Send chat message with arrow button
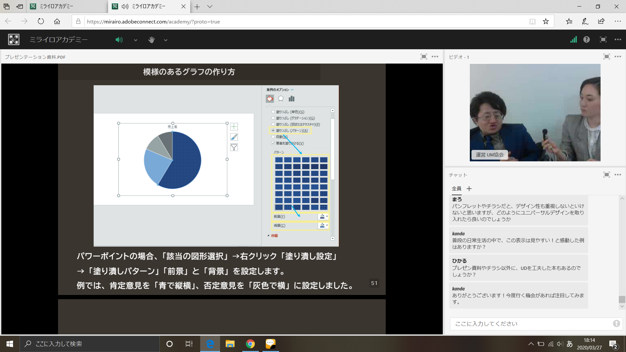Screen dimensions: 626x352 pos(616,324)
